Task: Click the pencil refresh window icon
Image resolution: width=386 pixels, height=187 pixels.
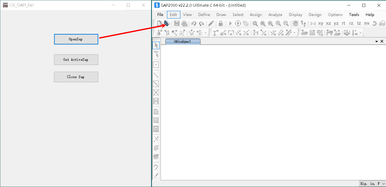Action: pos(211,24)
